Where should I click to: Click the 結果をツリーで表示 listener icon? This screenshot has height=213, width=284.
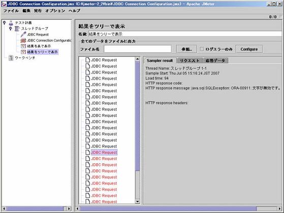tap(23, 52)
